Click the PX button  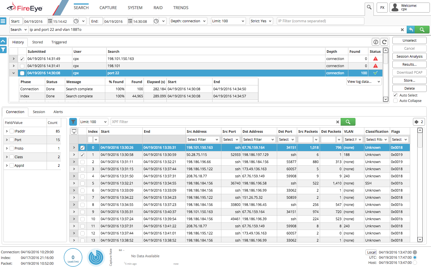click(382, 8)
